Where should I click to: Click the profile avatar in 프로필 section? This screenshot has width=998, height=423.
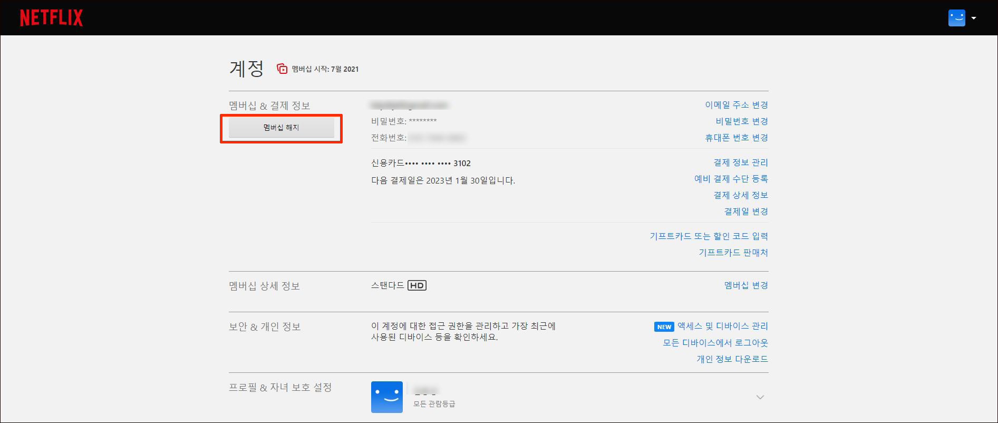(387, 397)
